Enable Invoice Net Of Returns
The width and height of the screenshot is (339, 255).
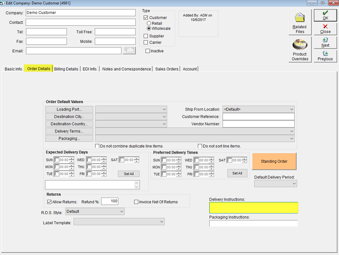tap(136, 202)
